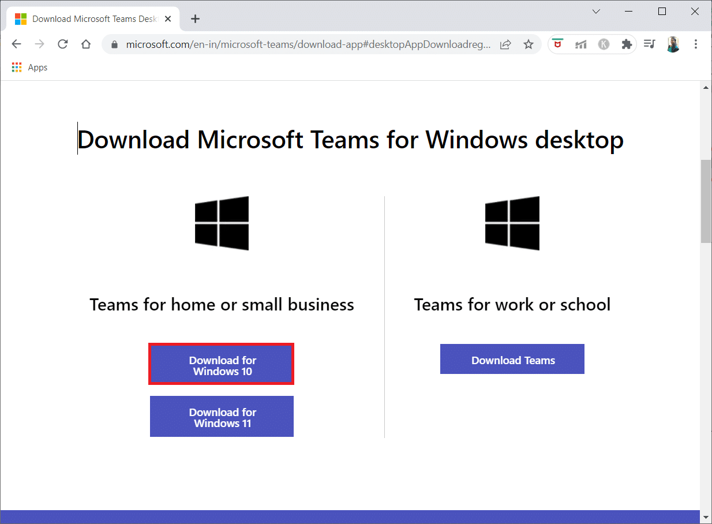Open the tab search chevron
Image resolution: width=712 pixels, height=524 pixels.
[x=597, y=12]
